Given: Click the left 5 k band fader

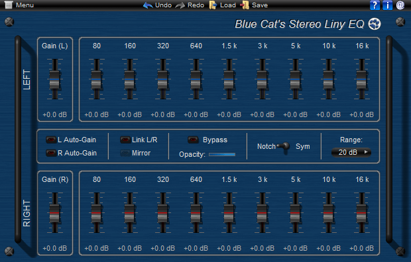Looking at the screenshot, I should point(295,79).
